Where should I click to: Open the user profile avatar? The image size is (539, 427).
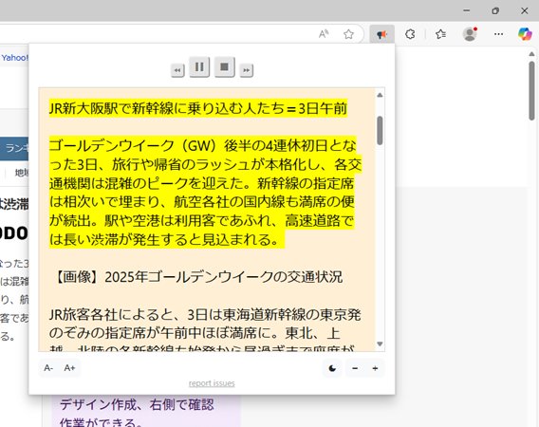470,34
